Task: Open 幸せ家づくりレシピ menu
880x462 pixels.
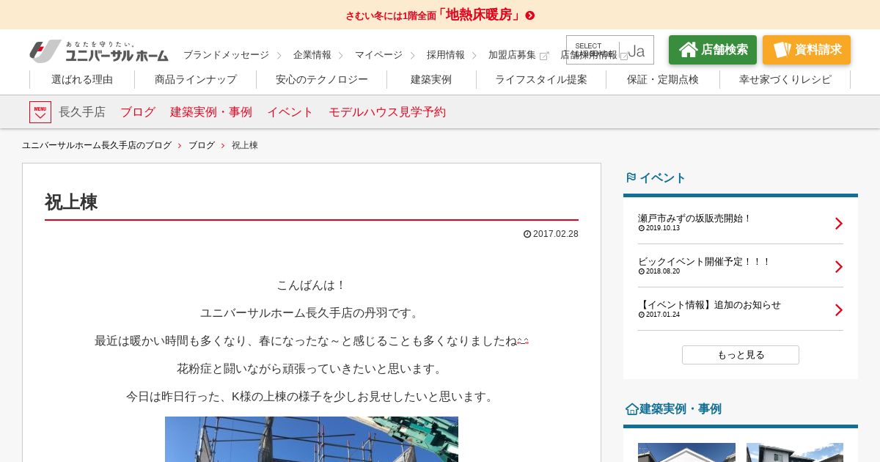Action: 785,79
